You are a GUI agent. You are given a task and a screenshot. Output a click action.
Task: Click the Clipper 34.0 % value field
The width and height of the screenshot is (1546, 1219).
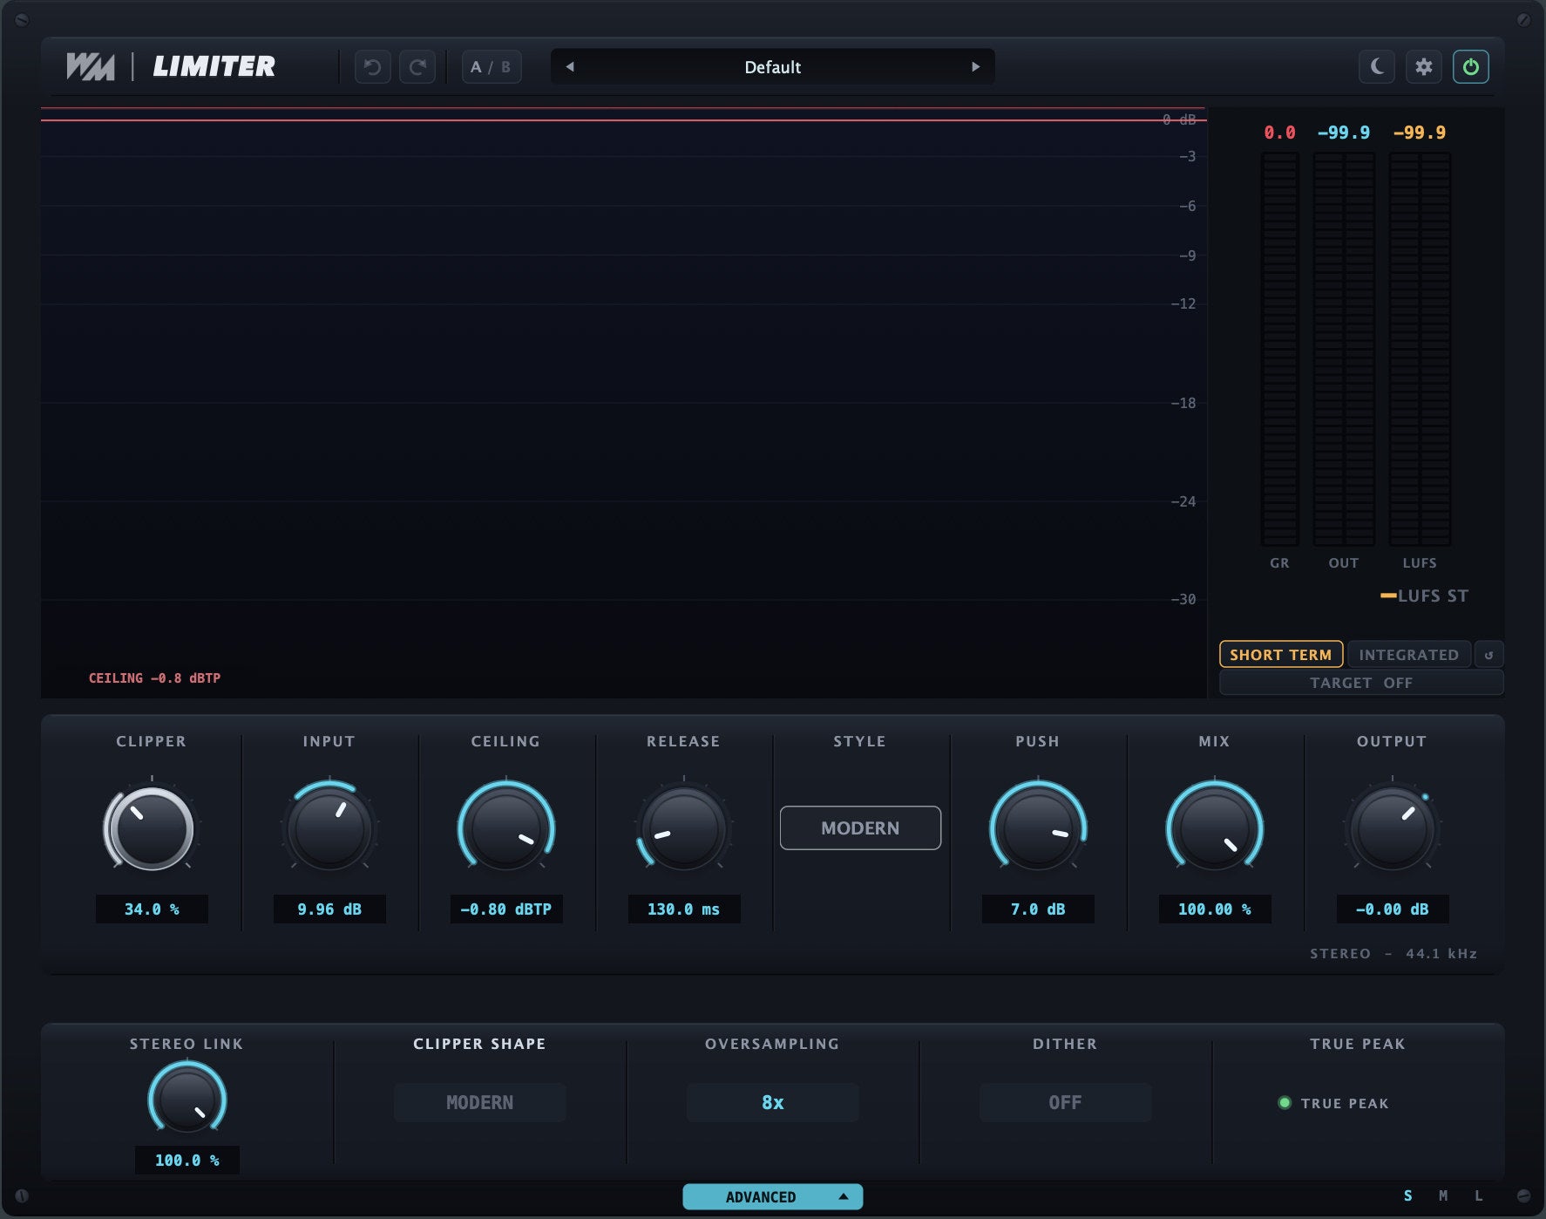[x=152, y=909]
